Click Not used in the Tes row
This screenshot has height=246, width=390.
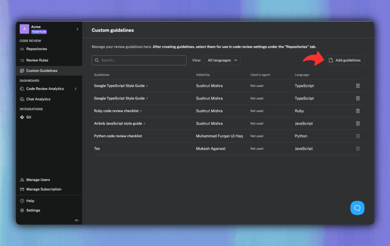[257, 149]
